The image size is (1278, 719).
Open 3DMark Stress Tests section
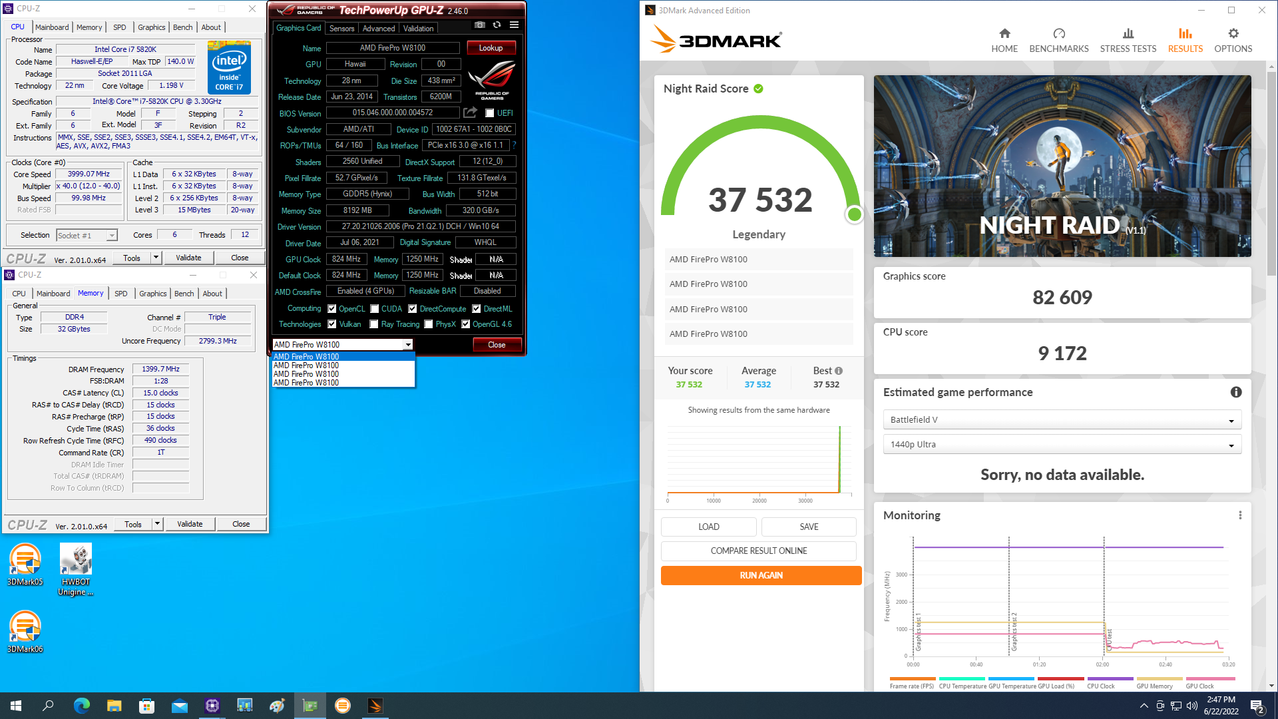(1128, 41)
